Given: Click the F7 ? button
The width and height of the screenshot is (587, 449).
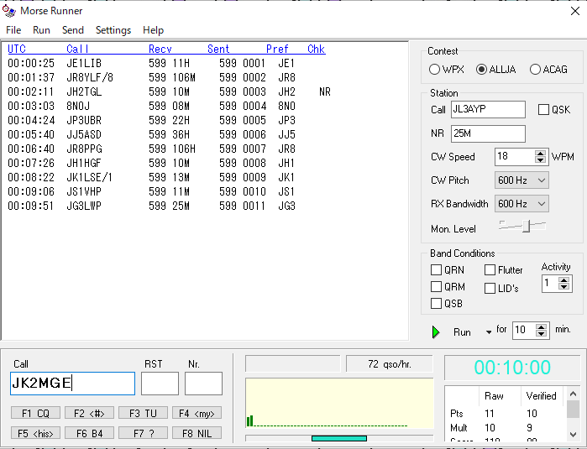Looking at the screenshot, I should [143, 433].
